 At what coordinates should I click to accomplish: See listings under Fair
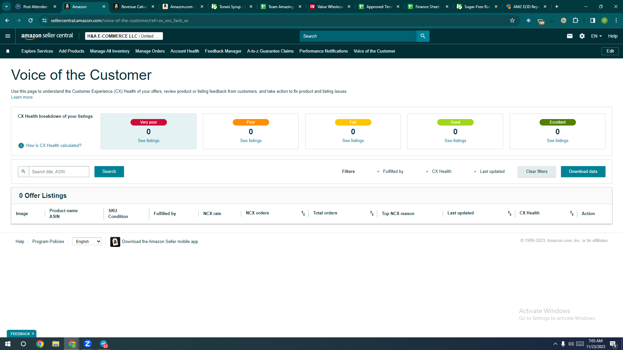[x=353, y=141]
